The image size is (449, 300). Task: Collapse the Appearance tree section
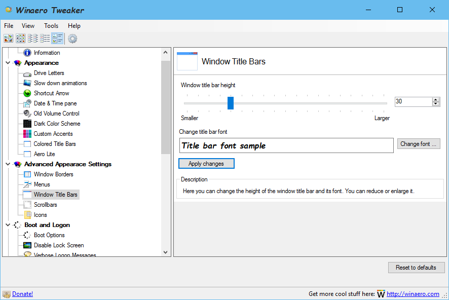[8, 63]
